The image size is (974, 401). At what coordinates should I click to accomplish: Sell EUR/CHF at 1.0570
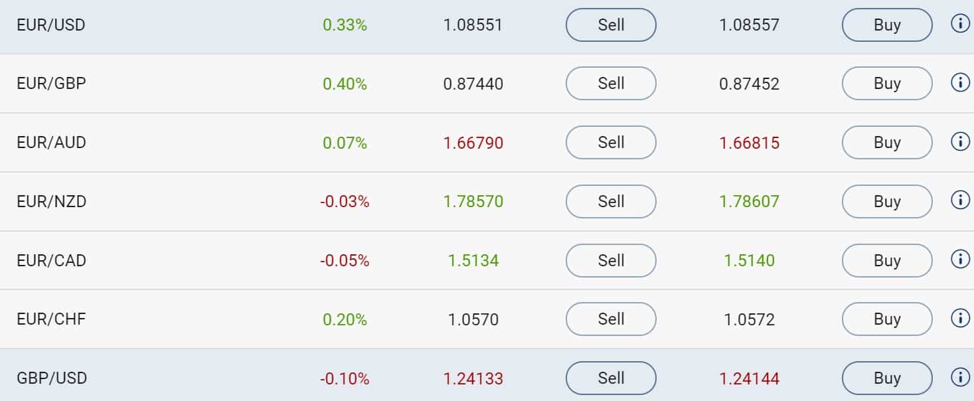611,319
